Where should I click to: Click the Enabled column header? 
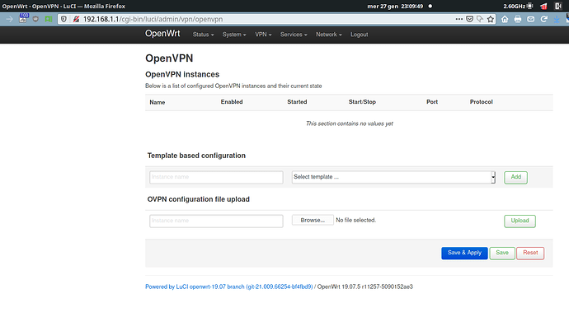(232, 102)
